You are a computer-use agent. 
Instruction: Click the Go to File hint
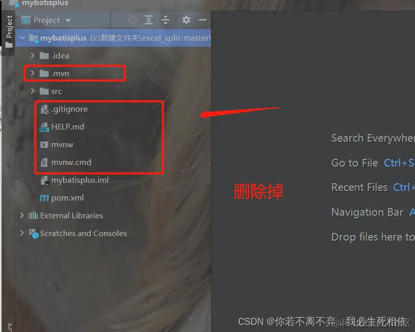click(355, 163)
